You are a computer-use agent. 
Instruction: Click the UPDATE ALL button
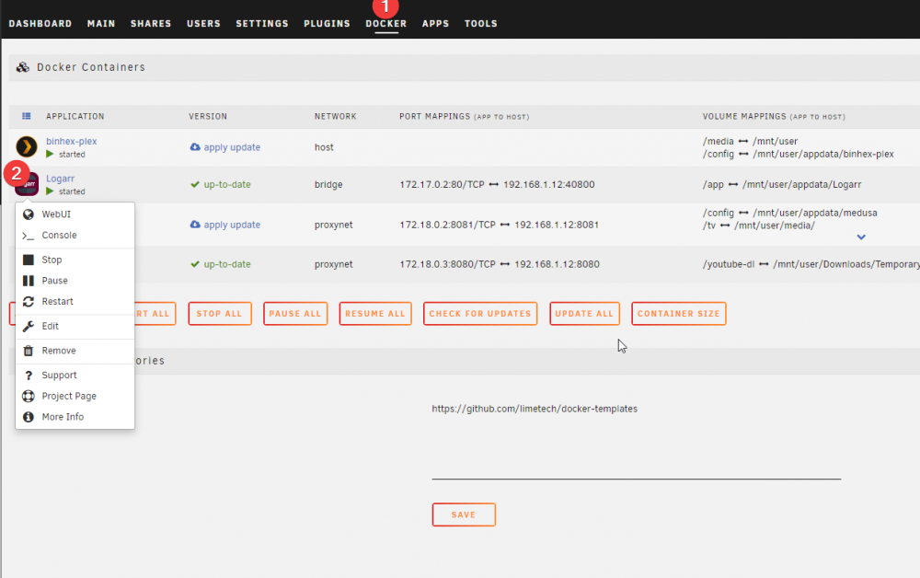click(x=584, y=313)
